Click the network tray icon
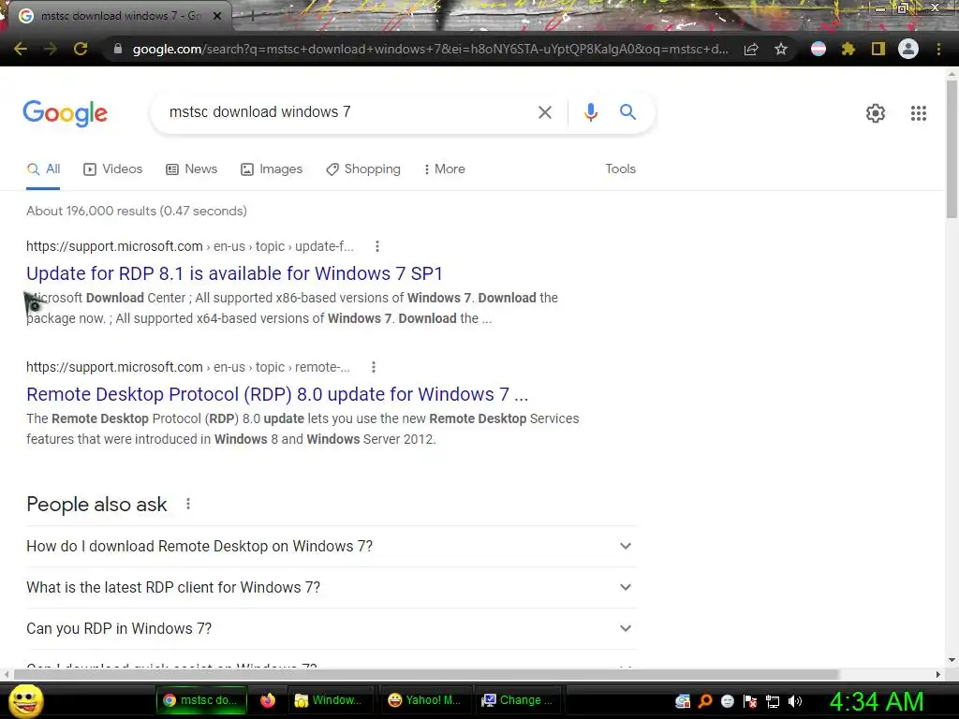Screen dimensions: 959x719 tap(773, 701)
